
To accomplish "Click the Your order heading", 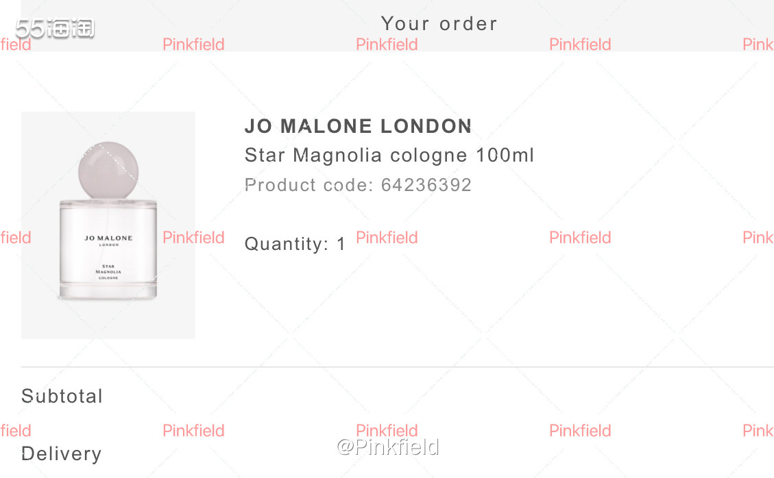I will (x=439, y=23).
